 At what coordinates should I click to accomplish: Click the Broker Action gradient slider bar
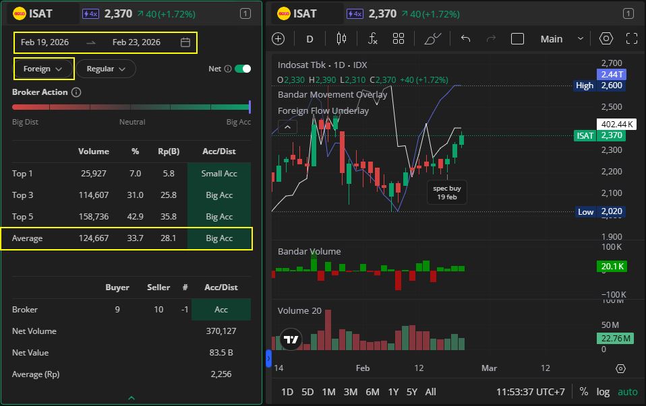tap(131, 107)
